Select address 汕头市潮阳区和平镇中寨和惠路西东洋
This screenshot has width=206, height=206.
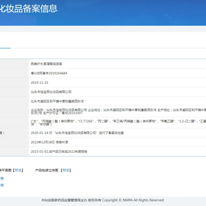[x=57, y=101]
